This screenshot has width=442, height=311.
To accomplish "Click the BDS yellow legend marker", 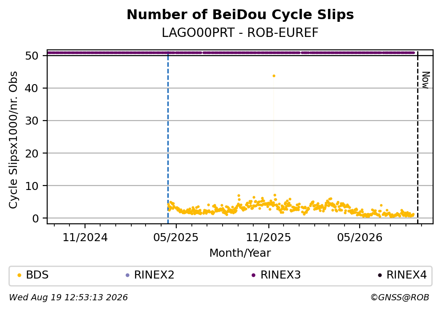I will click(19, 275).
